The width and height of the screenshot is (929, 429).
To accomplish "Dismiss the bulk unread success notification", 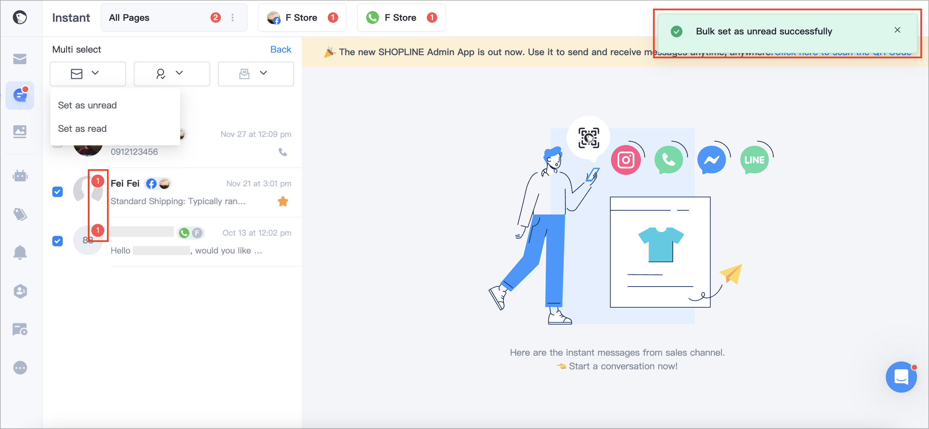I will tap(897, 30).
